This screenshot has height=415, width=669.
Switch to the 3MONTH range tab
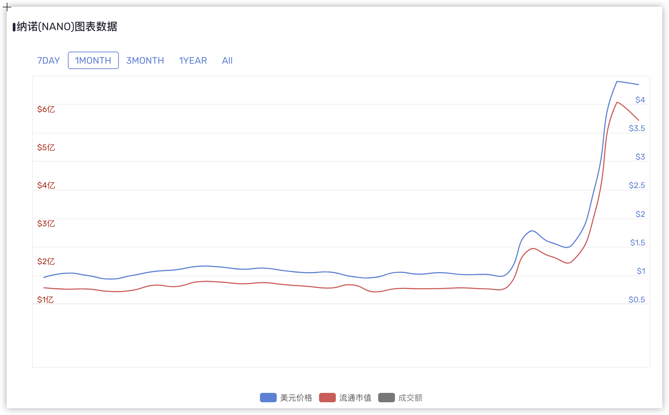point(145,61)
